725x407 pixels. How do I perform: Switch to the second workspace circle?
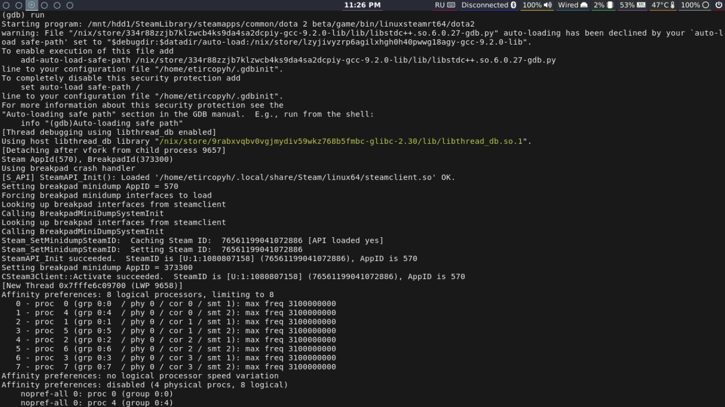coord(19,5)
